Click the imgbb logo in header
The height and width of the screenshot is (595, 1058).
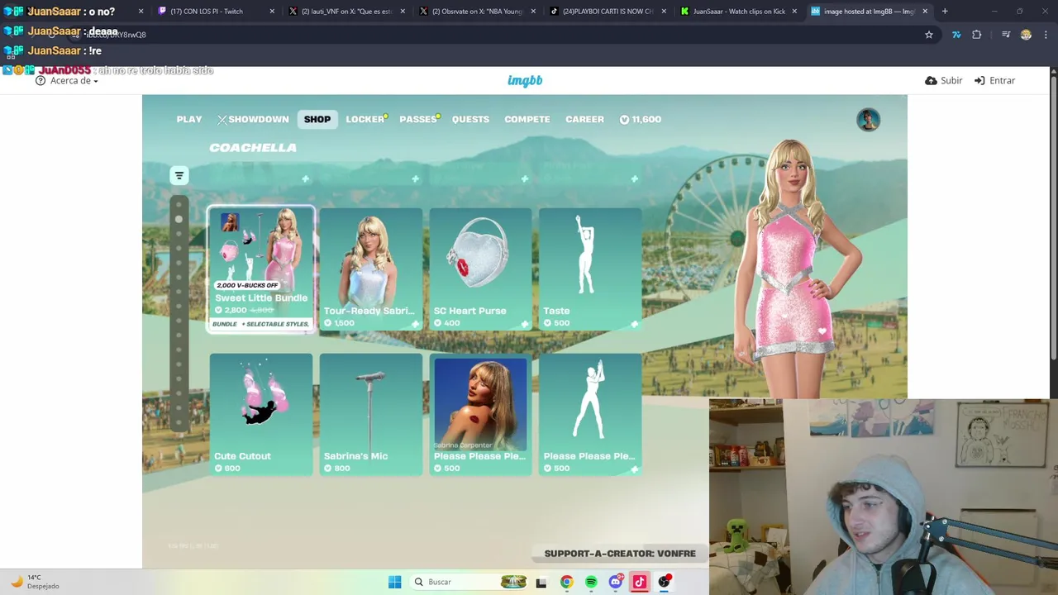pos(525,80)
